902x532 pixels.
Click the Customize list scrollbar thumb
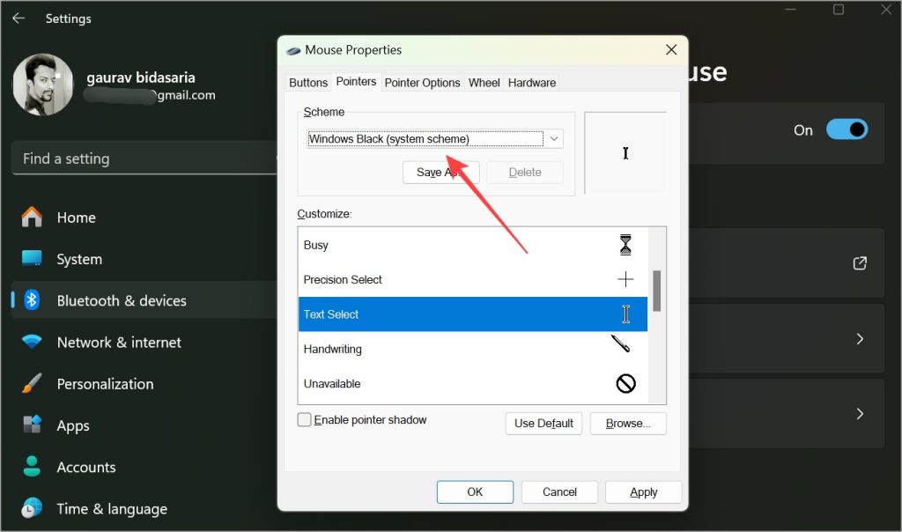pos(657,291)
